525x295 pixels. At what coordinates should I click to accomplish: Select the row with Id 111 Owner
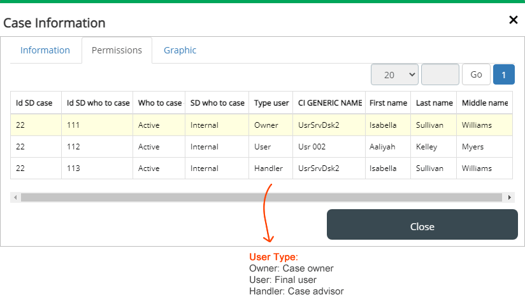[261, 125]
